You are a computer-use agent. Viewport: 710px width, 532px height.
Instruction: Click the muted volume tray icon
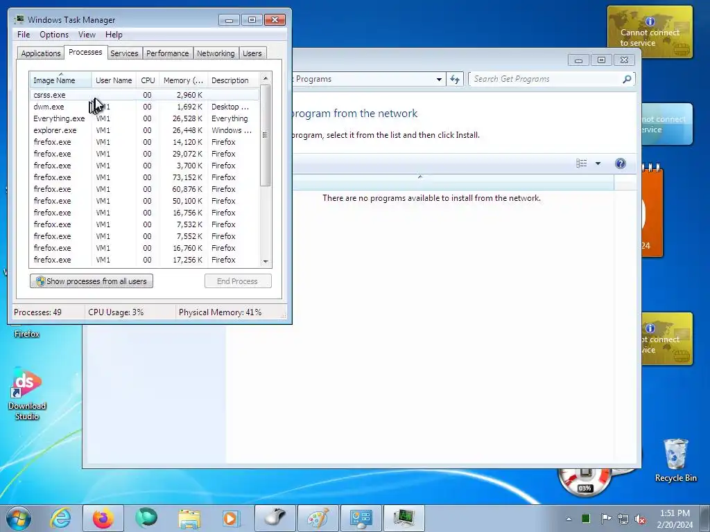tap(640, 519)
